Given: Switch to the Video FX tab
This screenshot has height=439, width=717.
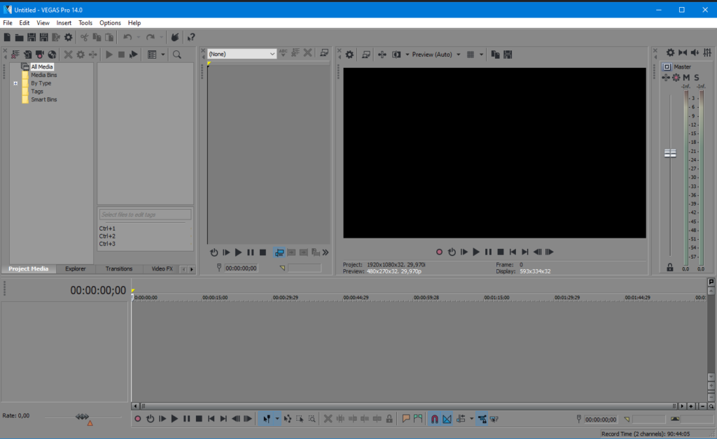Looking at the screenshot, I should coord(162,269).
